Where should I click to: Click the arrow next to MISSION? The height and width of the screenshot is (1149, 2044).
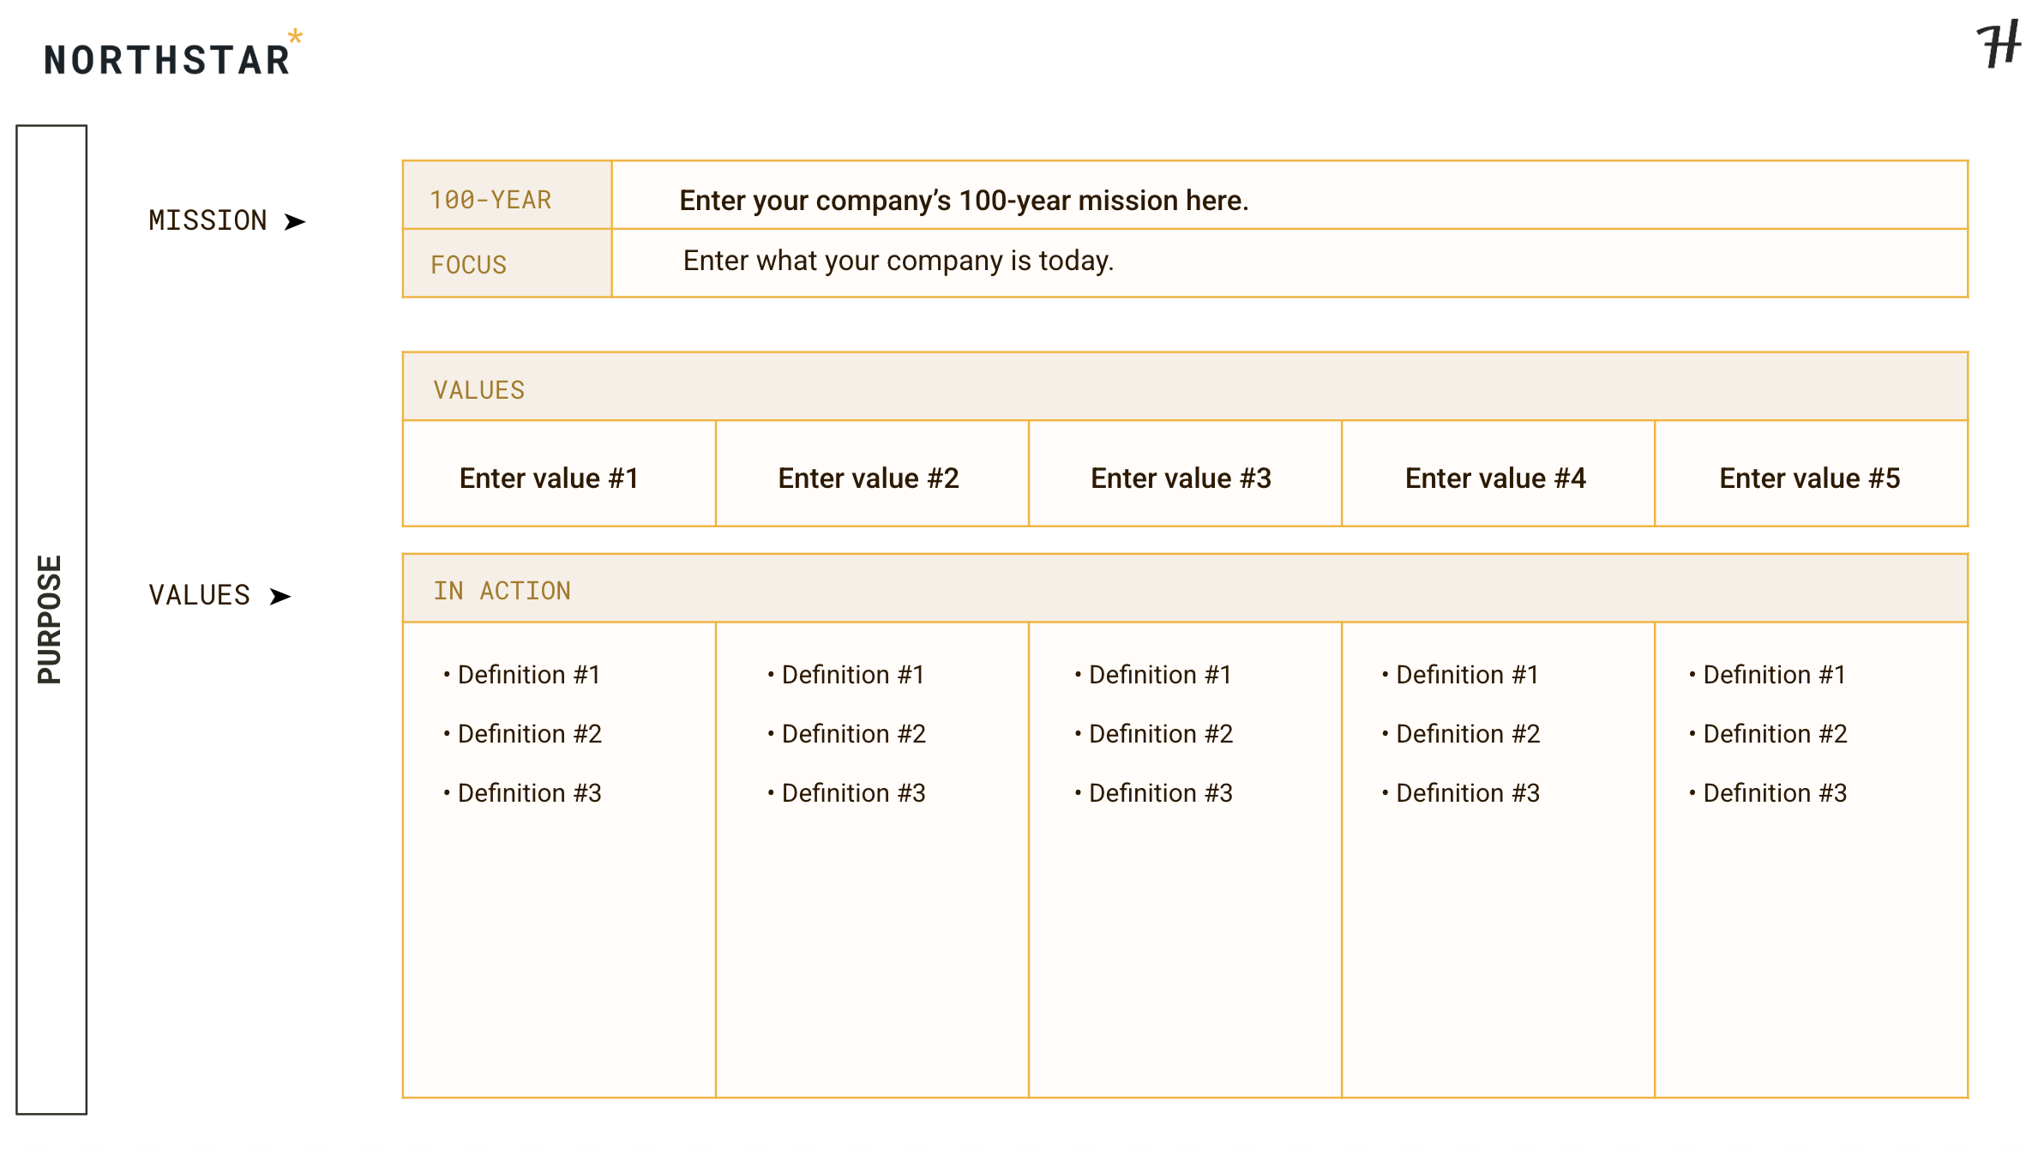click(x=295, y=222)
